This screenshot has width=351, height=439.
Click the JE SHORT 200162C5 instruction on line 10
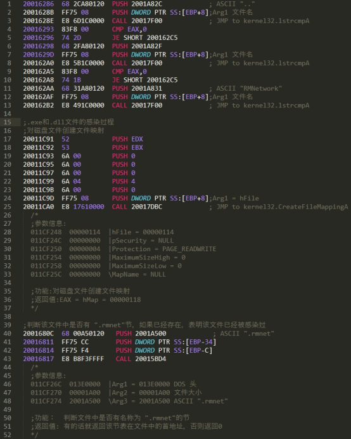[x=145, y=80]
